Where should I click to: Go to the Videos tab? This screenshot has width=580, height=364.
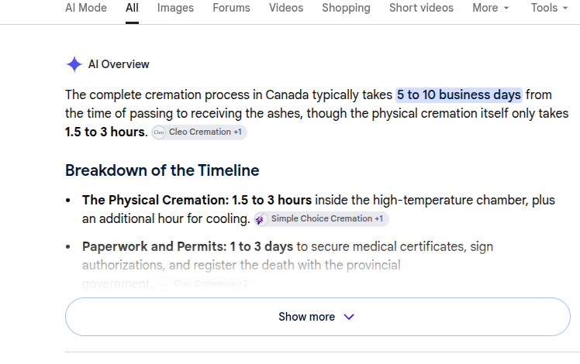[286, 8]
